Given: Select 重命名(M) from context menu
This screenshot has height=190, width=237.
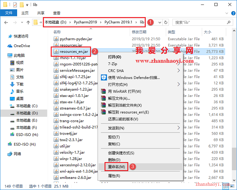Looking at the screenshot, I should [140, 167].
